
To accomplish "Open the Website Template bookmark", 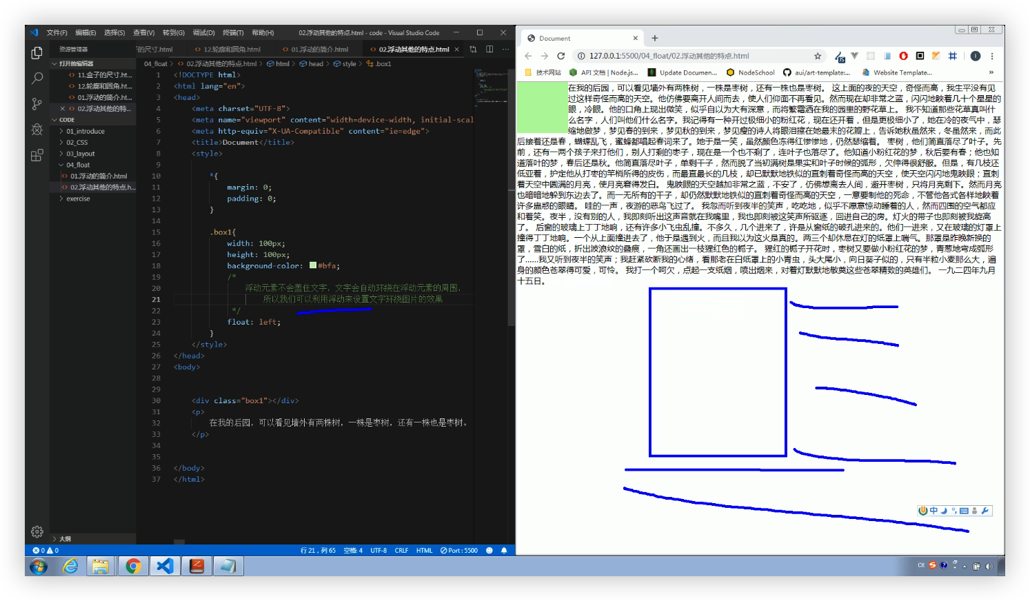I will [896, 72].
